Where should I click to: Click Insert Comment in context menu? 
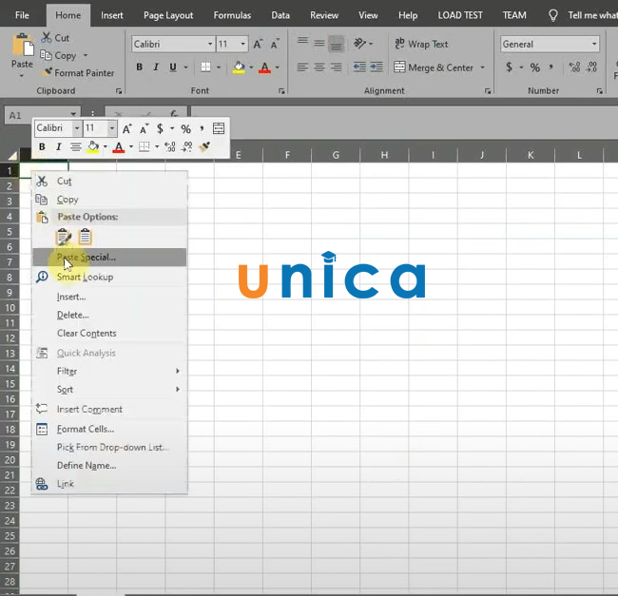click(109, 409)
